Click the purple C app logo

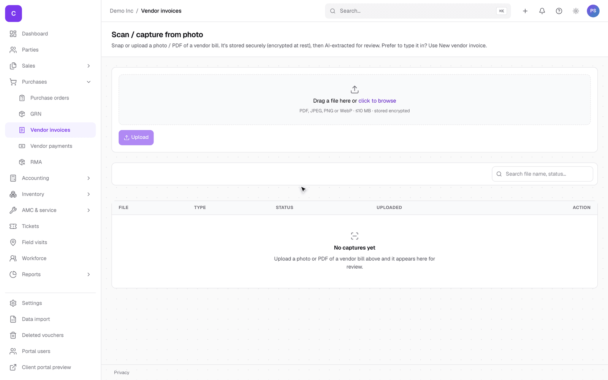(x=13, y=14)
